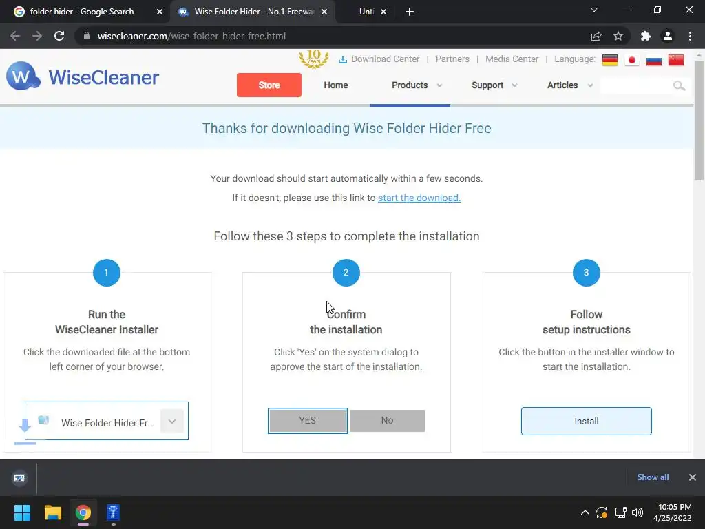The height and width of the screenshot is (529, 705).
Task: Open File Explorer from taskbar
Action: pos(52,512)
